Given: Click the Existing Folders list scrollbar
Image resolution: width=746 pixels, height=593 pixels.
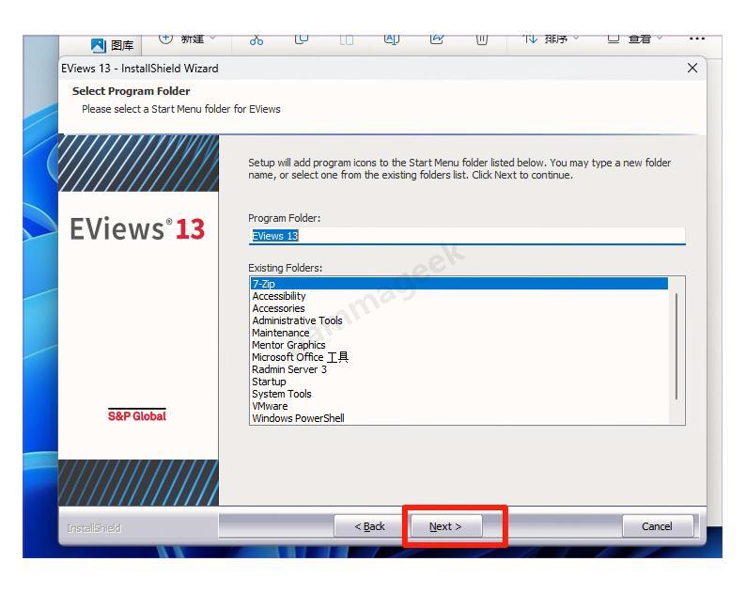Looking at the screenshot, I should click(x=676, y=347).
